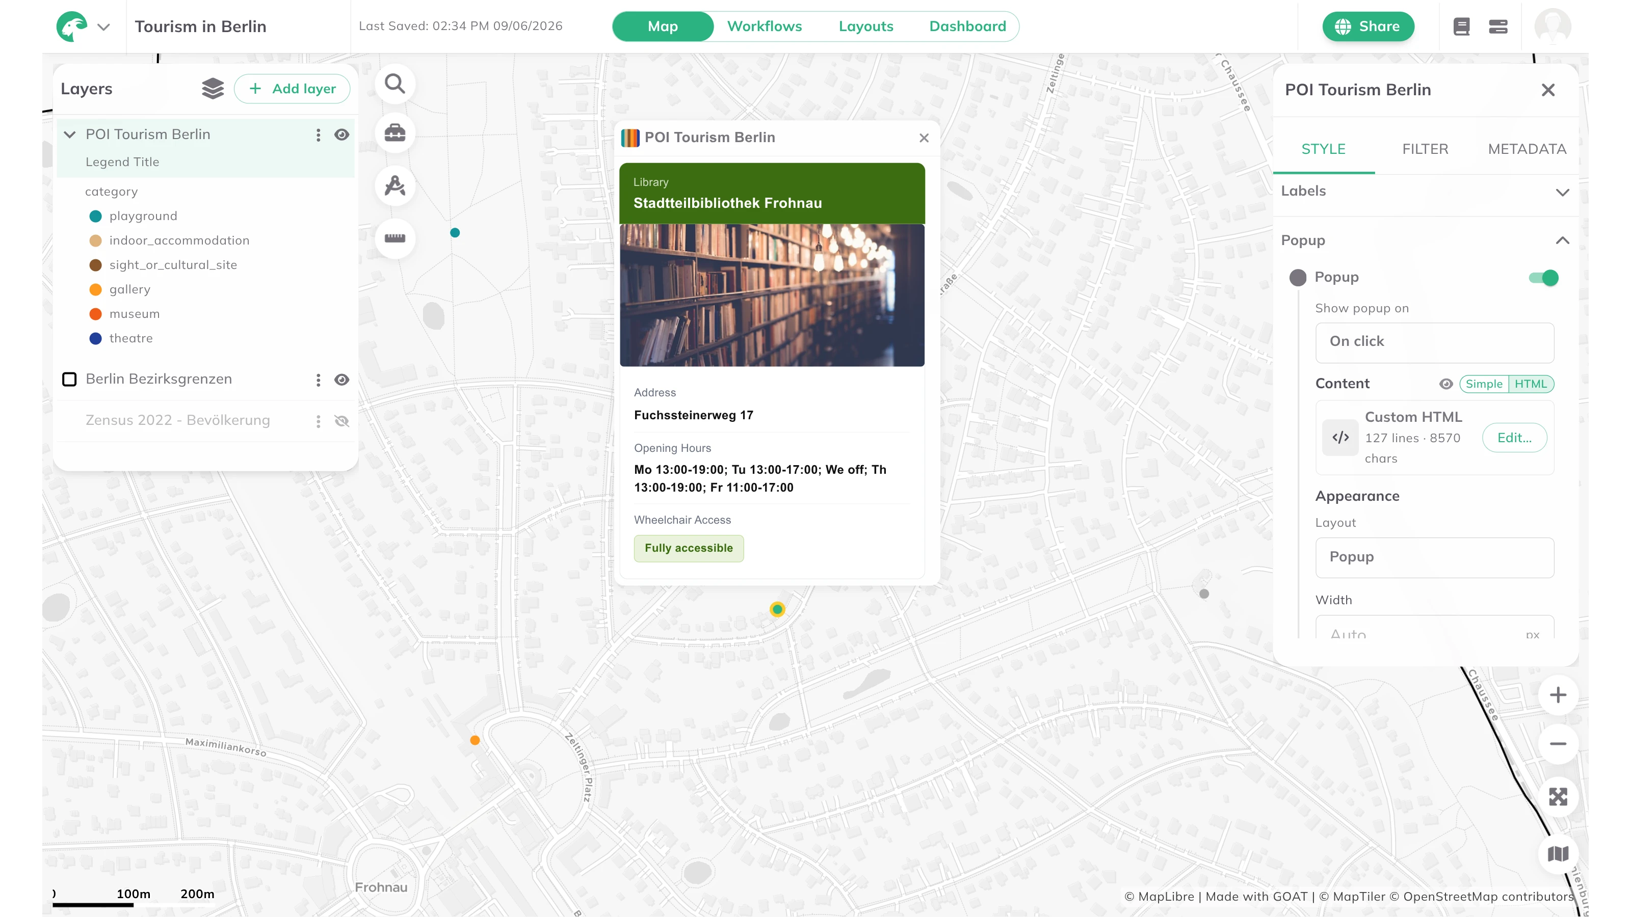Click the Fully accessible badge

tap(689, 548)
